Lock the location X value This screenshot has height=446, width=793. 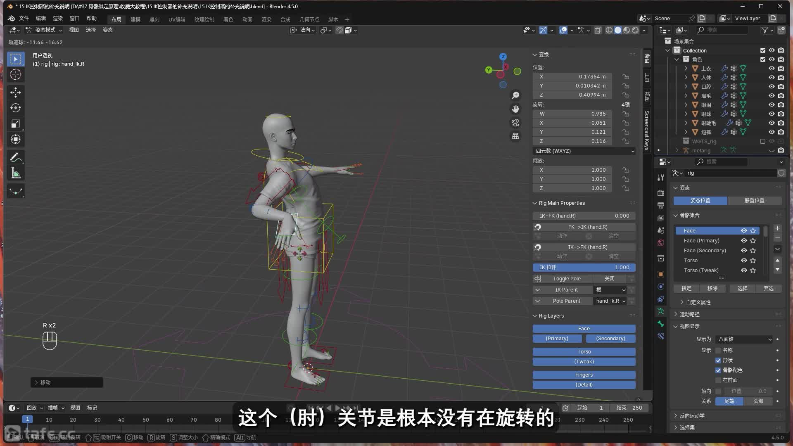[626, 77]
